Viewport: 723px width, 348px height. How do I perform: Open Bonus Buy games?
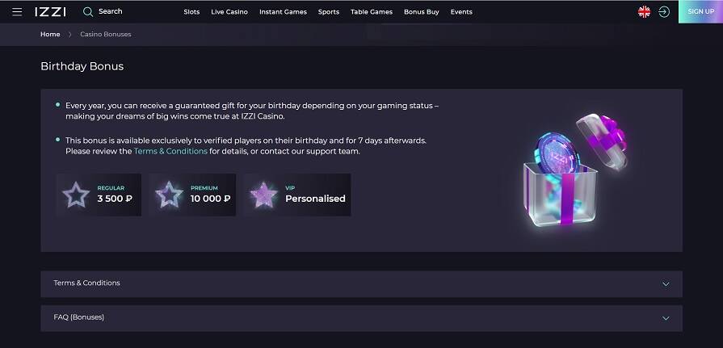click(x=421, y=12)
